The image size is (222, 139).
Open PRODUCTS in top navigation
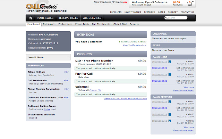coord(116,13)
